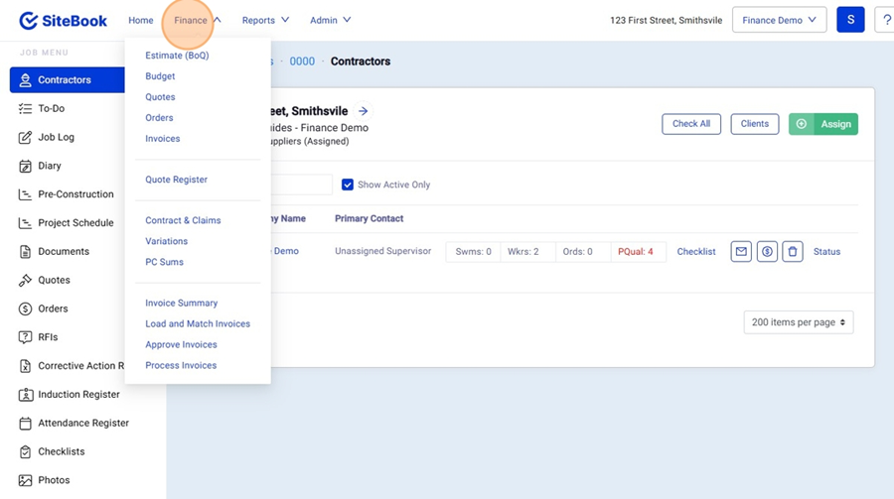The image size is (894, 499).
Task: Click arrow icon beside the Smithsvile address
Action: click(364, 112)
